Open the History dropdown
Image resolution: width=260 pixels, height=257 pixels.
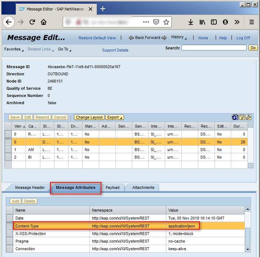click(179, 37)
